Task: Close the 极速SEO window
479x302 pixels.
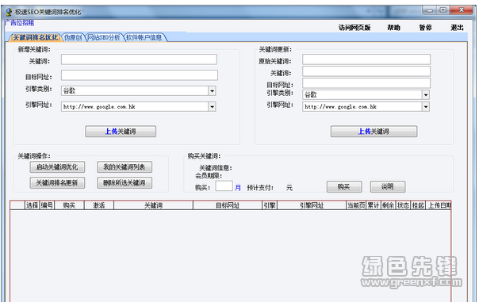Action: [462, 10]
